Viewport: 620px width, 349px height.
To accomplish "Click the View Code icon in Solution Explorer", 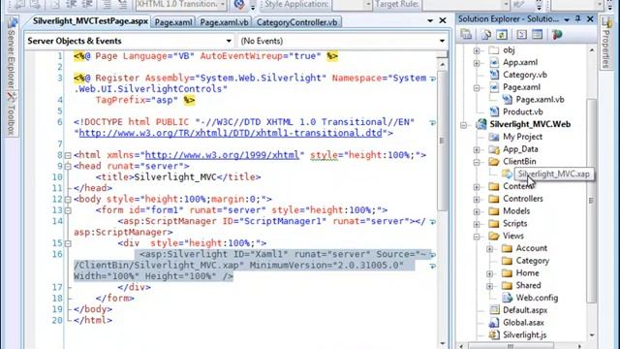I will (521, 35).
